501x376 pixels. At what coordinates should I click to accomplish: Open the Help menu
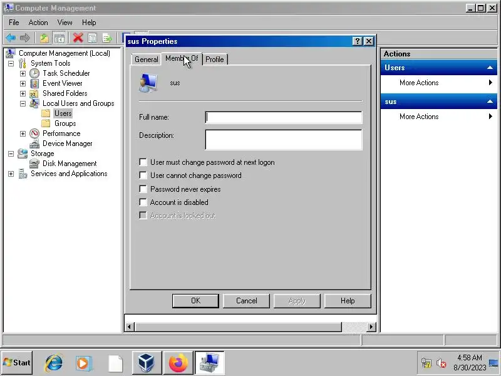(x=89, y=23)
